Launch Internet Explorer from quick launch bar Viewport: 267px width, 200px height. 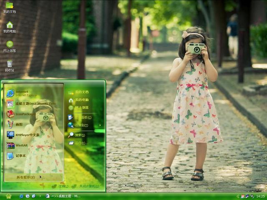click(x=21, y=196)
